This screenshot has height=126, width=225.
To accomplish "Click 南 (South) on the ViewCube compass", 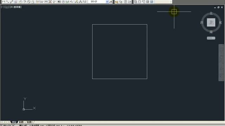I will click(211, 32).
